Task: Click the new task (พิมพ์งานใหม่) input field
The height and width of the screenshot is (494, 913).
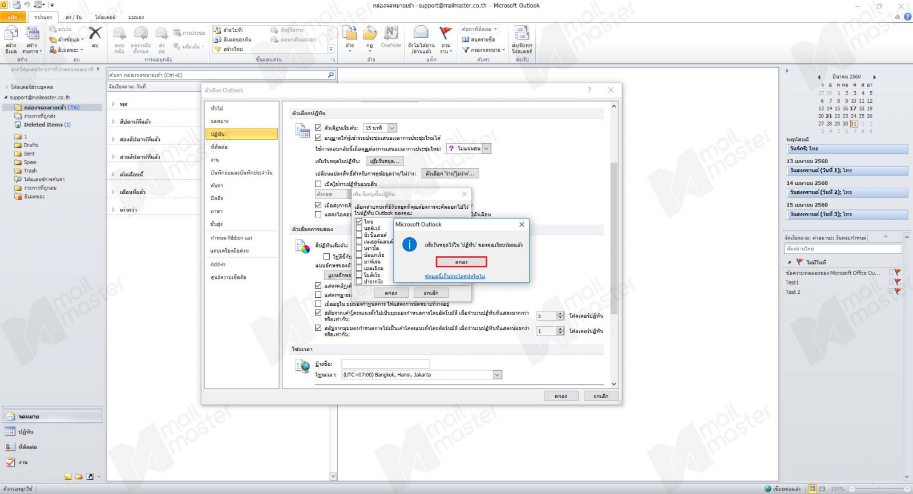Action: [x=842, y=249]
